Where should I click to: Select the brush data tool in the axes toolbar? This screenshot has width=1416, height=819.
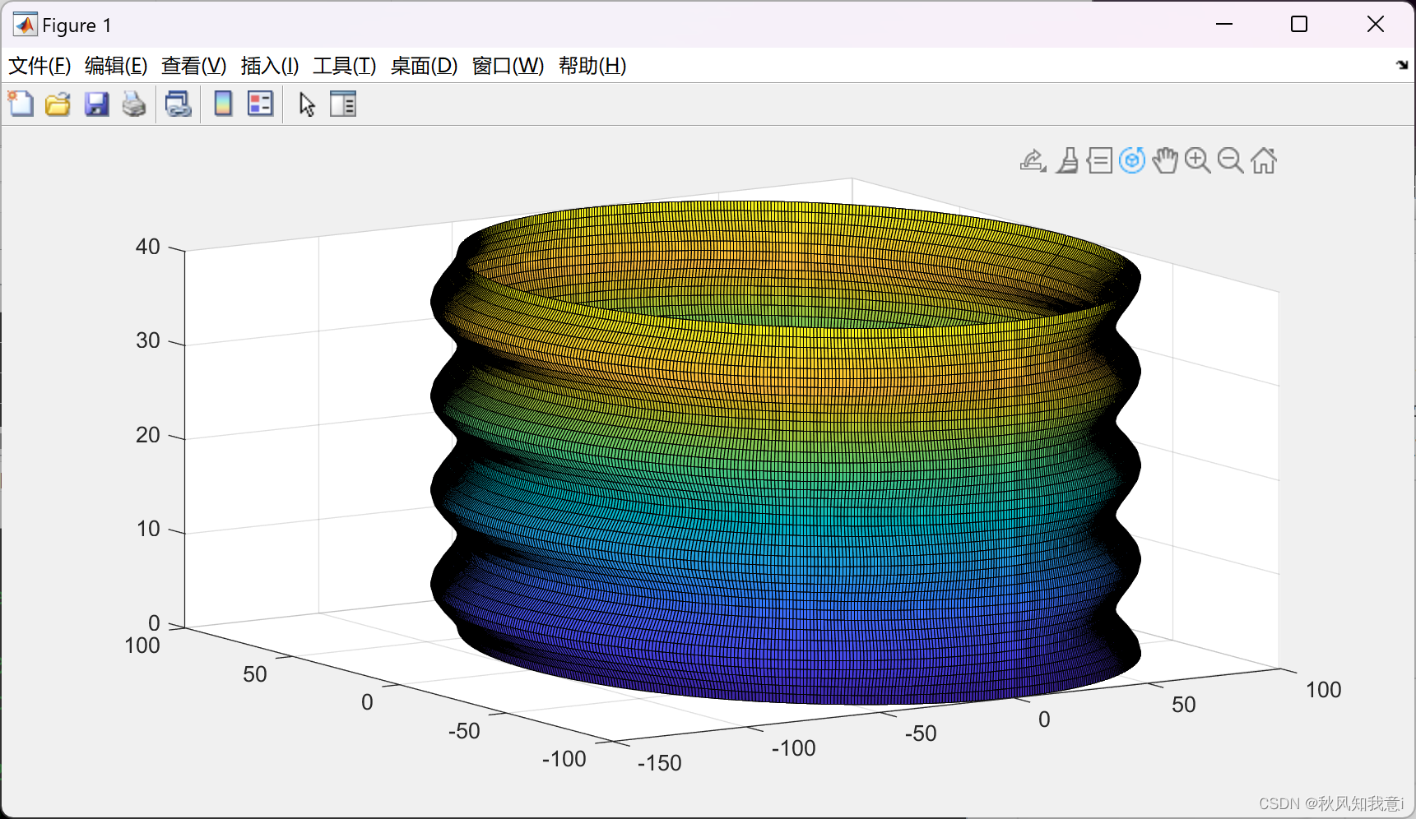click(x=1068, y=160)
